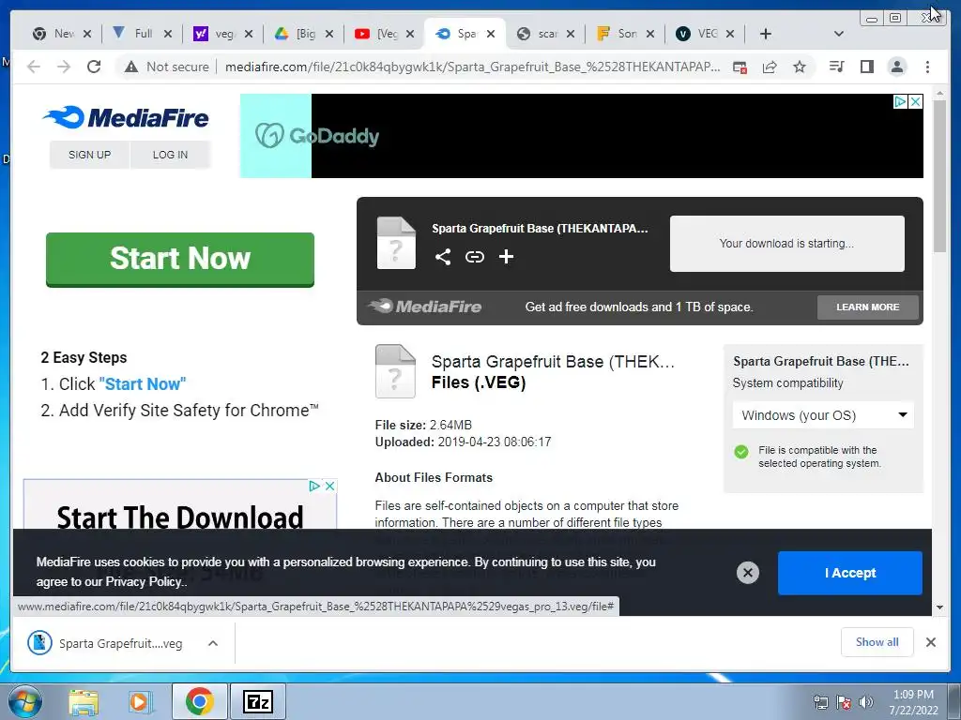
Task: Share this page via toolbar icon
Action: pos(770,67)
